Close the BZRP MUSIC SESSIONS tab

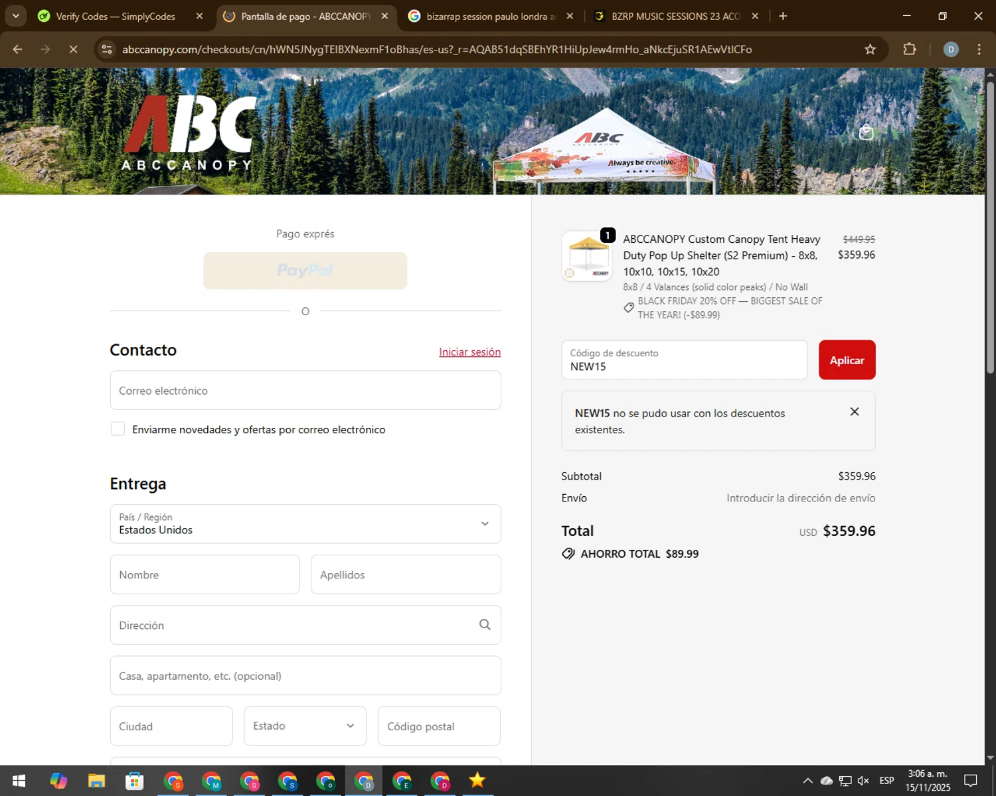755,16
